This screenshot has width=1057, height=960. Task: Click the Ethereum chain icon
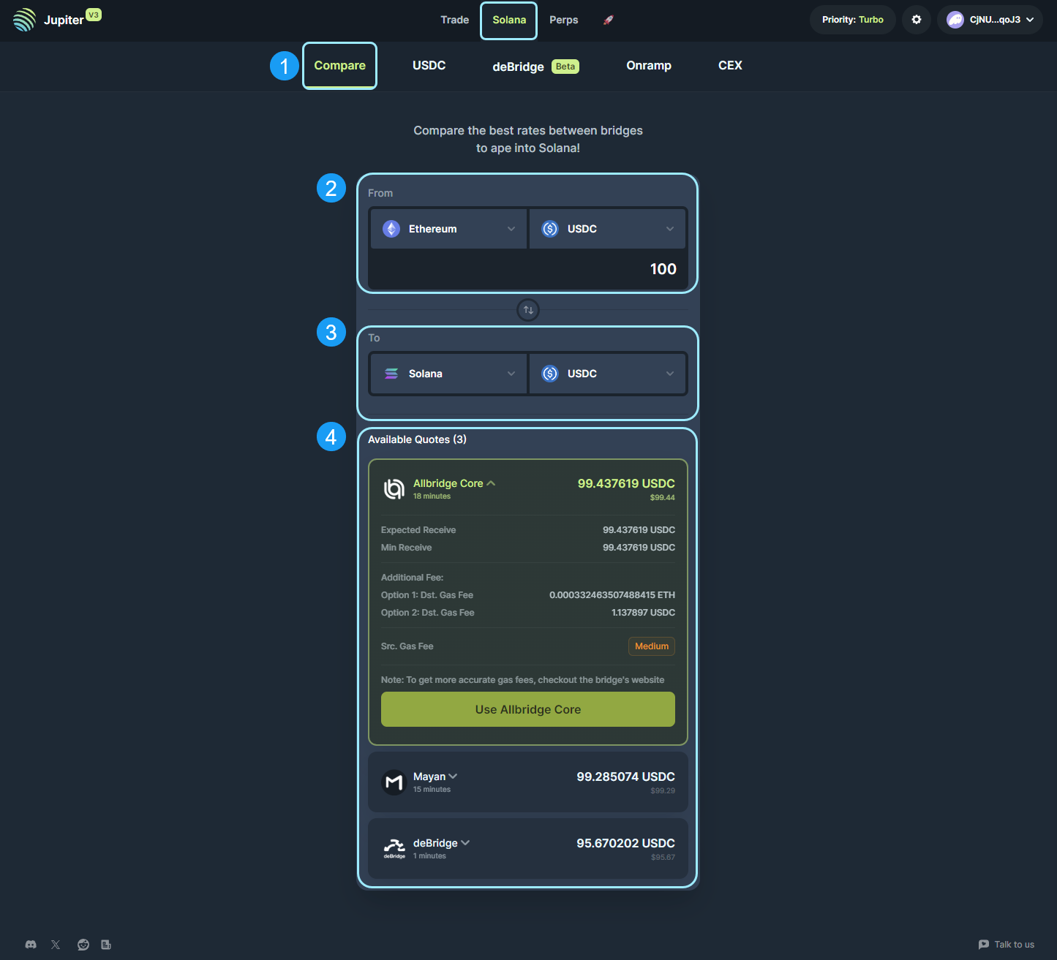coord(391,229)
